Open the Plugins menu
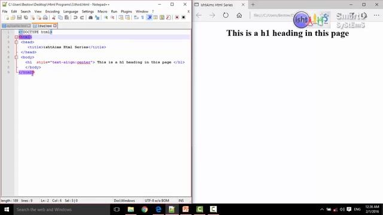The width and height of the screenshot is (383, 215). [x=126, y=11]
